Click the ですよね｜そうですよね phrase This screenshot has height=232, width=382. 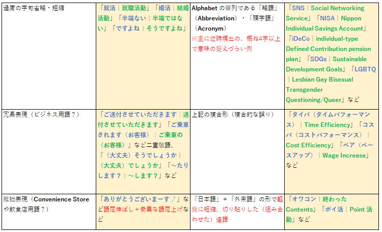(152, 28)
